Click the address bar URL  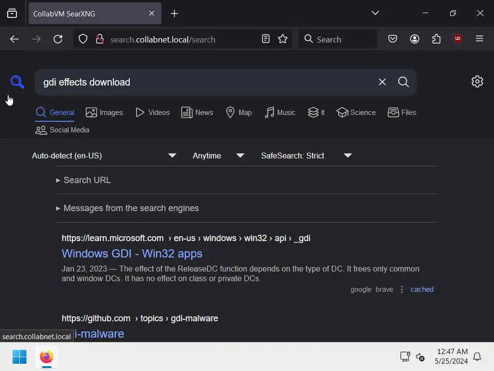point(163,40)
